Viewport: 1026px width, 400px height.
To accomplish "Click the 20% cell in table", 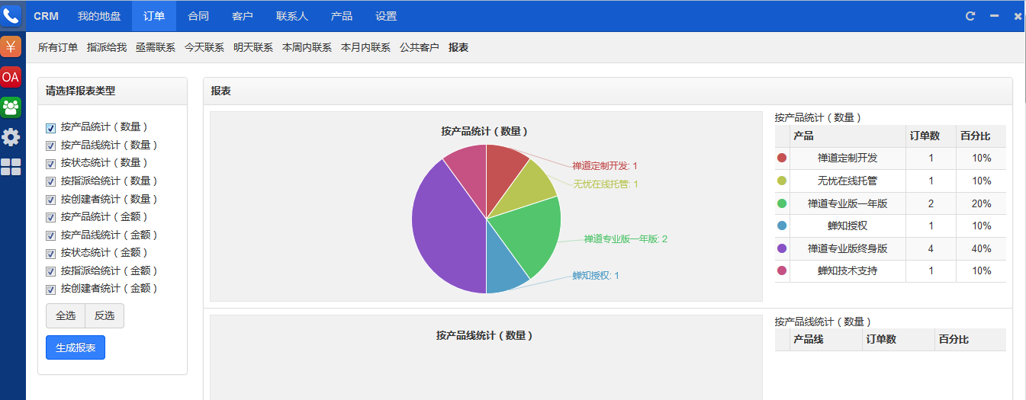I will click(x=981, y=203).
